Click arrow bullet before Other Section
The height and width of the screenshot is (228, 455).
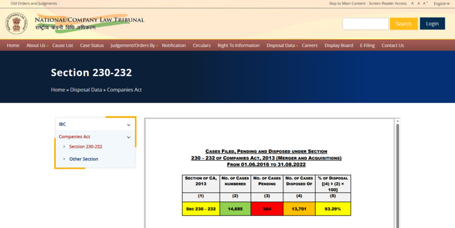pyautogui.click(x=64, y=159)
